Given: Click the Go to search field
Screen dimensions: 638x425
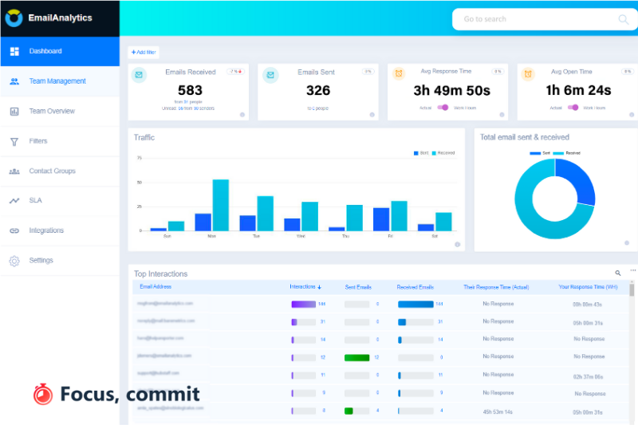Looking at the screenshot, I should point(545,19).
